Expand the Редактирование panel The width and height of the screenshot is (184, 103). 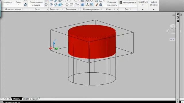point(93,9)
